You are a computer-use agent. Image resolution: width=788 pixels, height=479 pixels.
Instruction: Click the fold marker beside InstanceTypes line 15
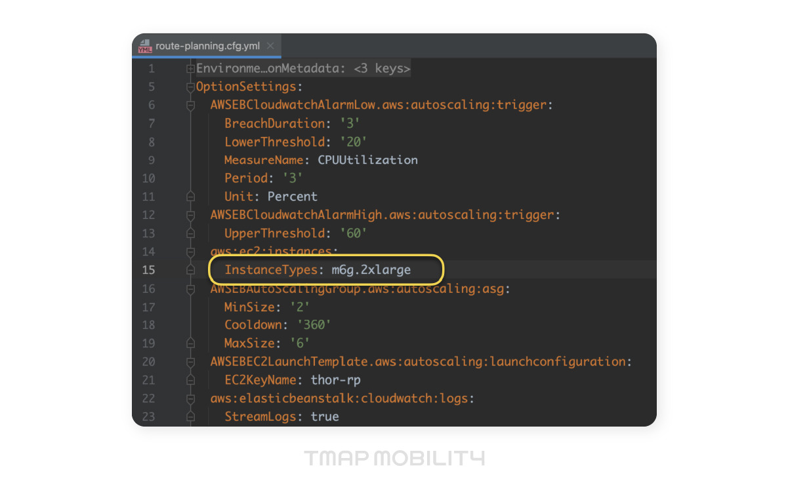191,270
